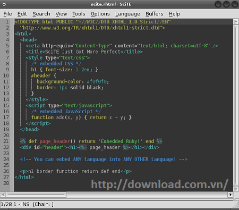The image size is (239, 210).
Task: Click the paragraph text on line 26
Action: tap(74, 171)
